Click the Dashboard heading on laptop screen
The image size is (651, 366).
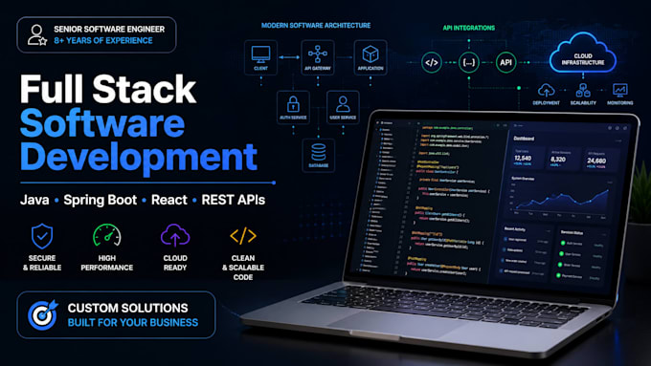(x=524, y=138)
